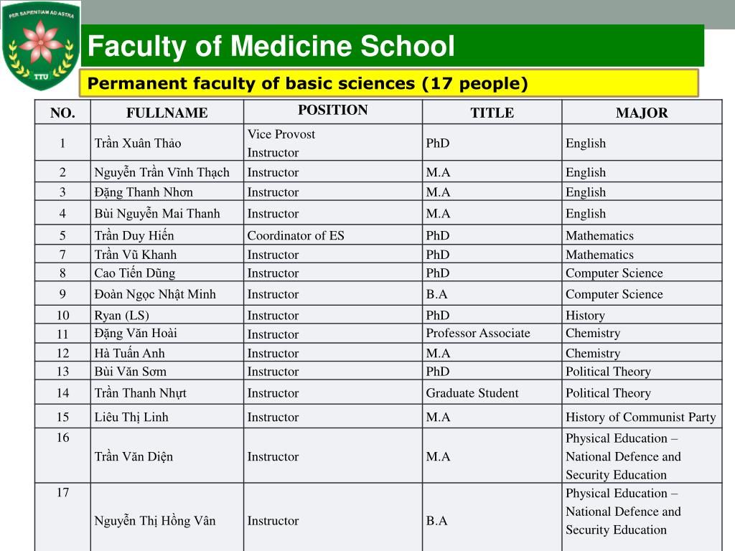735x551 pixels.
Task: Click 'Political Theory' major for Bùi Văn Sơm
Action: (x=608, y=372)
